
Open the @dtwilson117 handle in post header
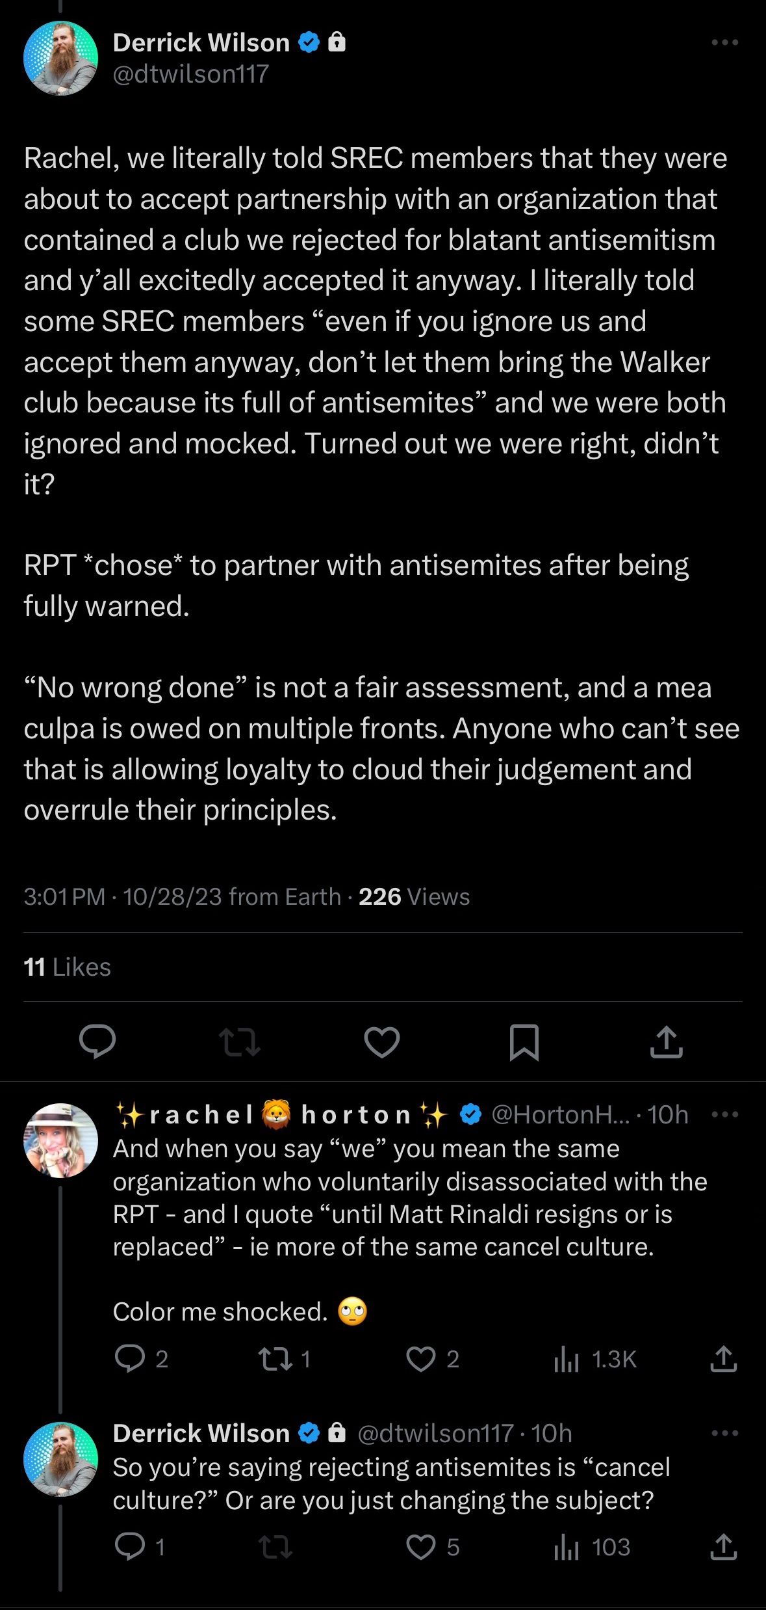(191, 74)
